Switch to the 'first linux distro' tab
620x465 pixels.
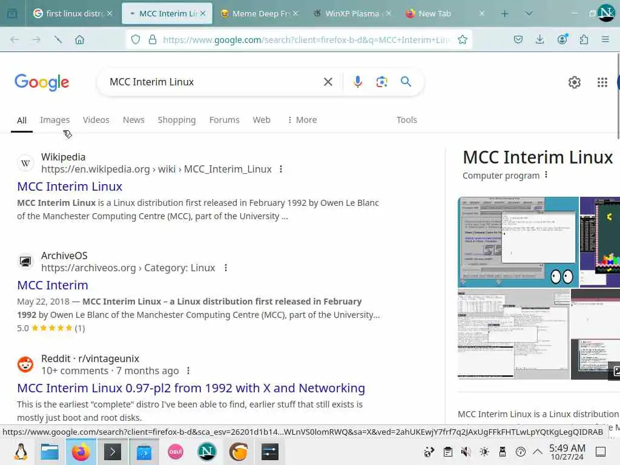(x=73, y=13)
